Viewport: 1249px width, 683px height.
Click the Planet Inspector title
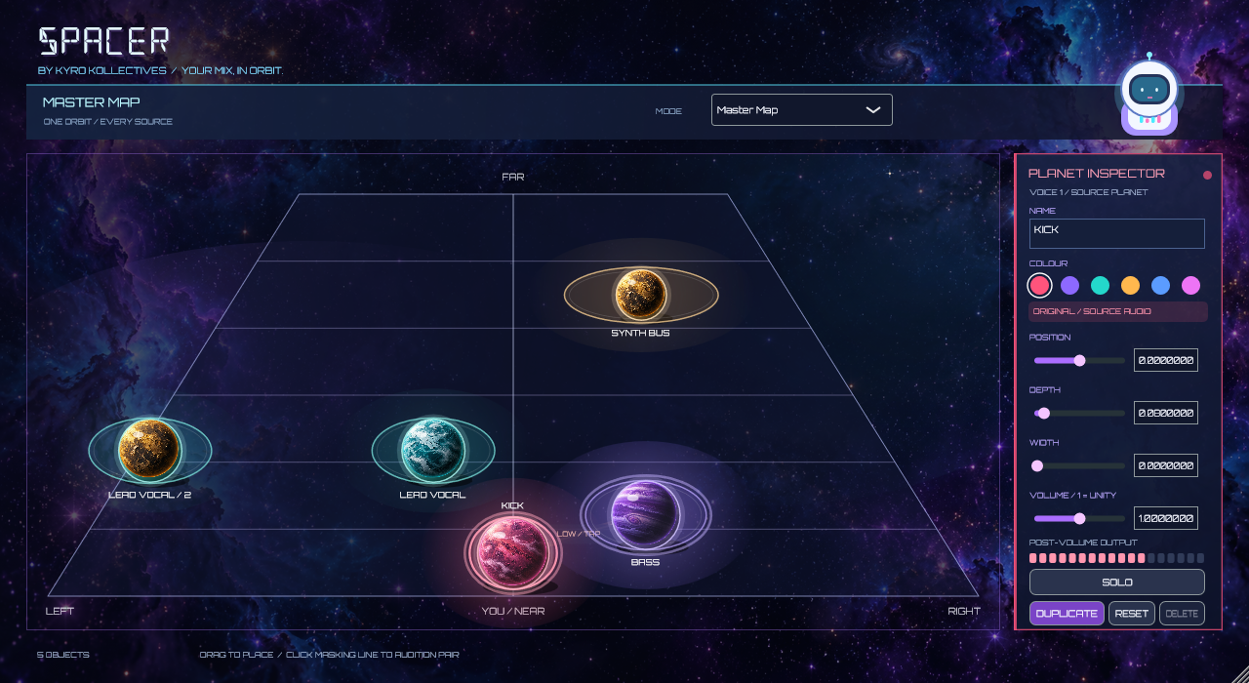point(1097,174)
